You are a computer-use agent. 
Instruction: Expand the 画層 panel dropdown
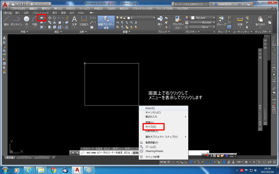pos(126,32)
